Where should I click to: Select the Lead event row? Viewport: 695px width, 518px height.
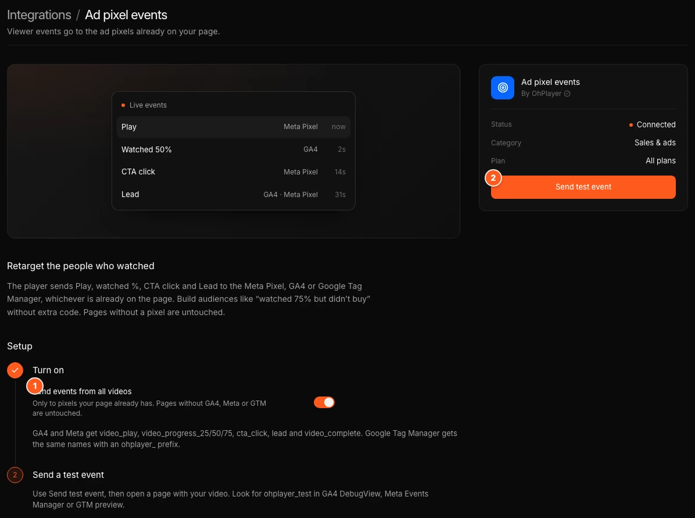click(x=234, y=194)
